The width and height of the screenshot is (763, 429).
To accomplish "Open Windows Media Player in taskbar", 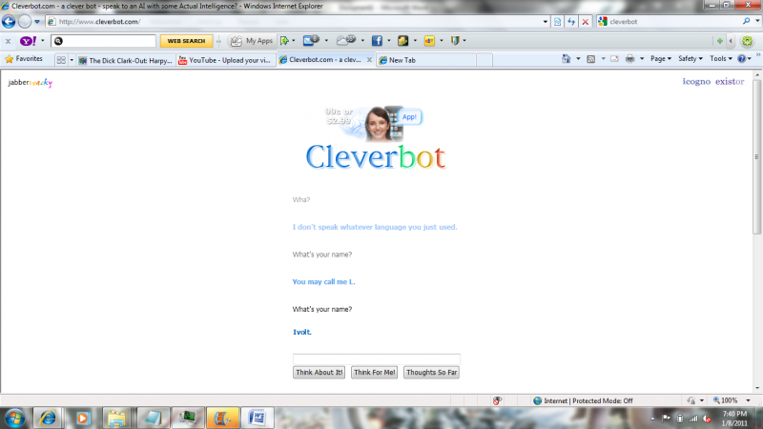I will click(82, 418).
